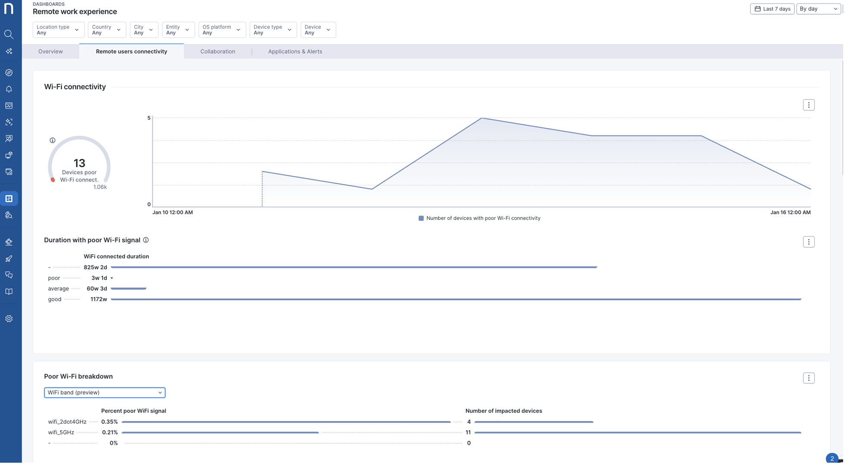The width and height of the screenshot is (866, 464).
Task: Open the three-dot menu for Poor Wi-Fi breakdown
Action: point(808,378)
